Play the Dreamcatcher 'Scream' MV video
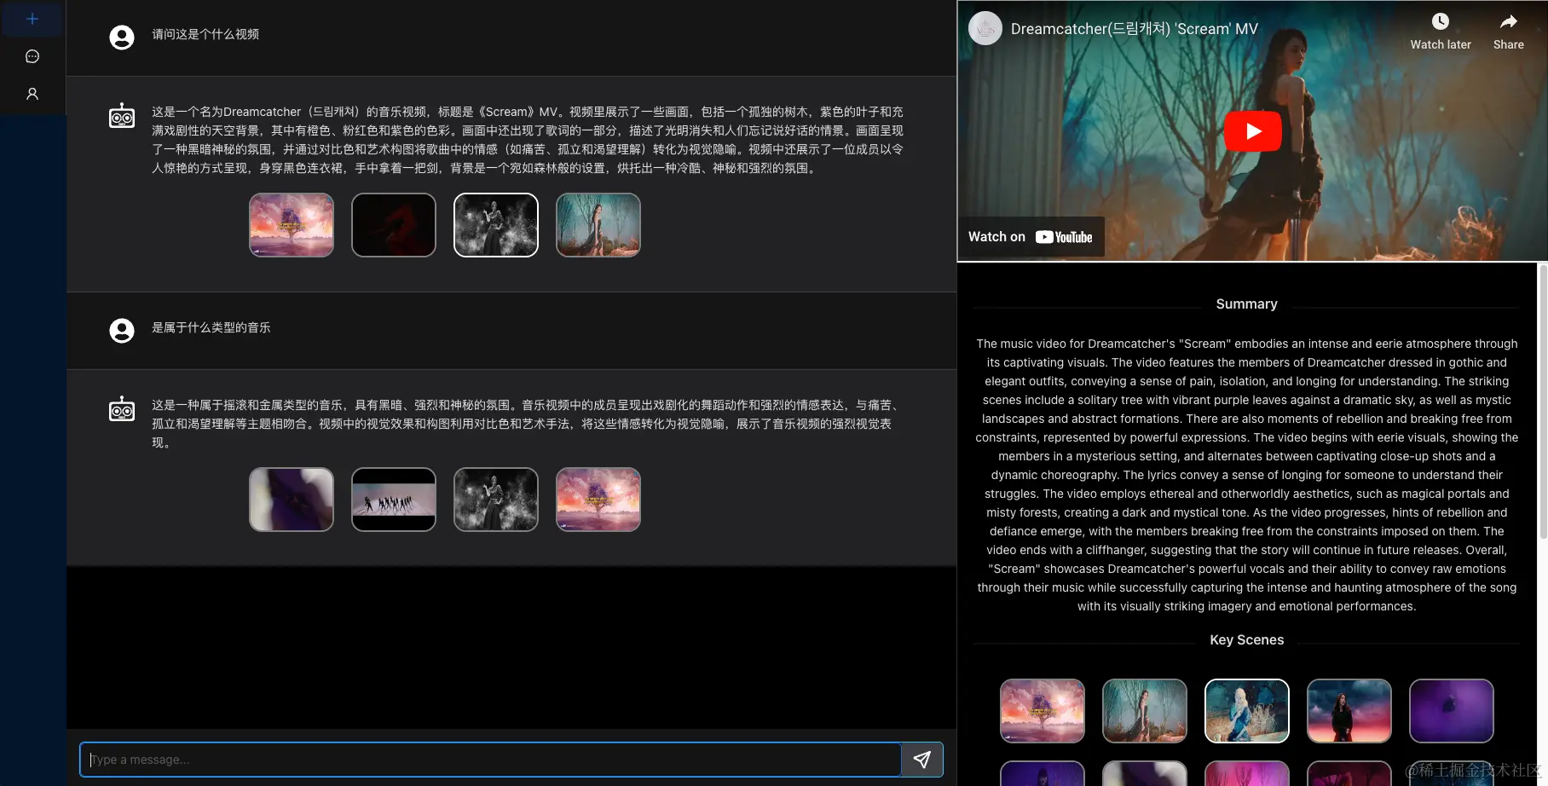This screenshot has height=786, width=1548. pyautogui.click(x=1252, y=131)
